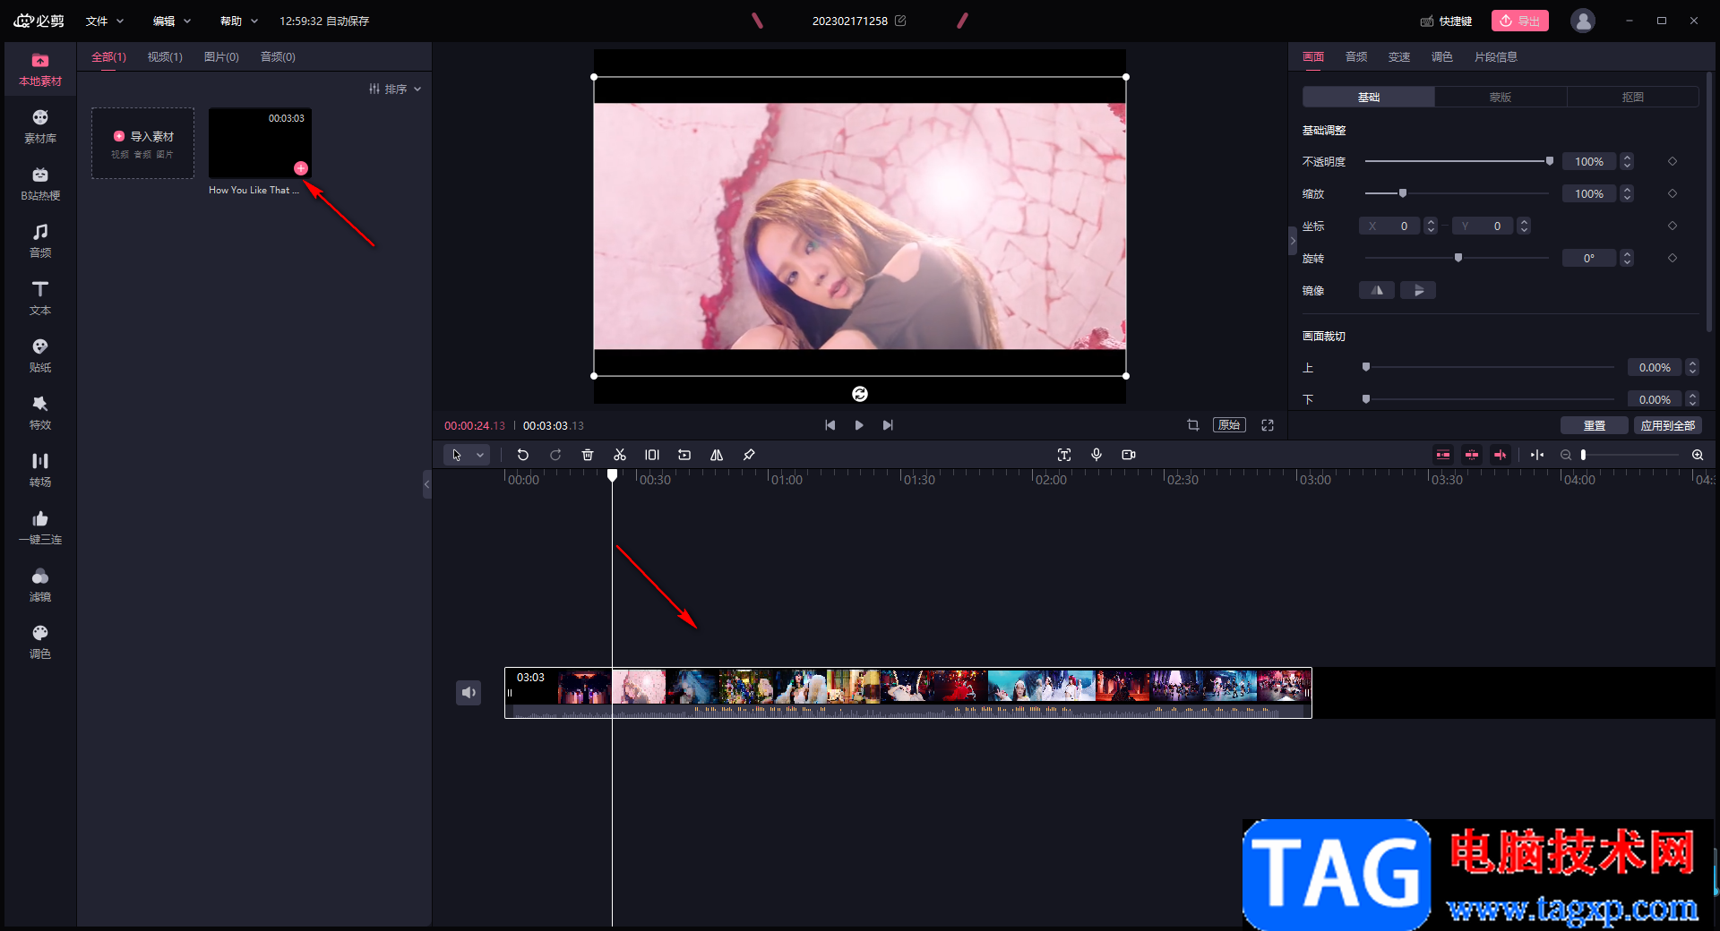Click the 不透明度 opacity slider
The image size is (1720, 931).
1458,161
